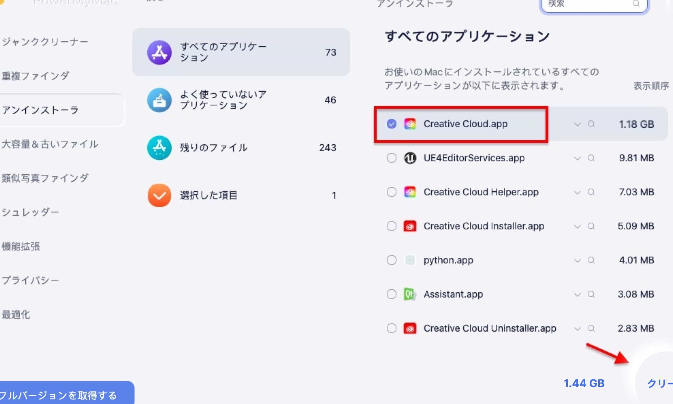This screenshot has width=673, height=404.
Task: Click the 1.18 GB size value
Action: point(637,124)
